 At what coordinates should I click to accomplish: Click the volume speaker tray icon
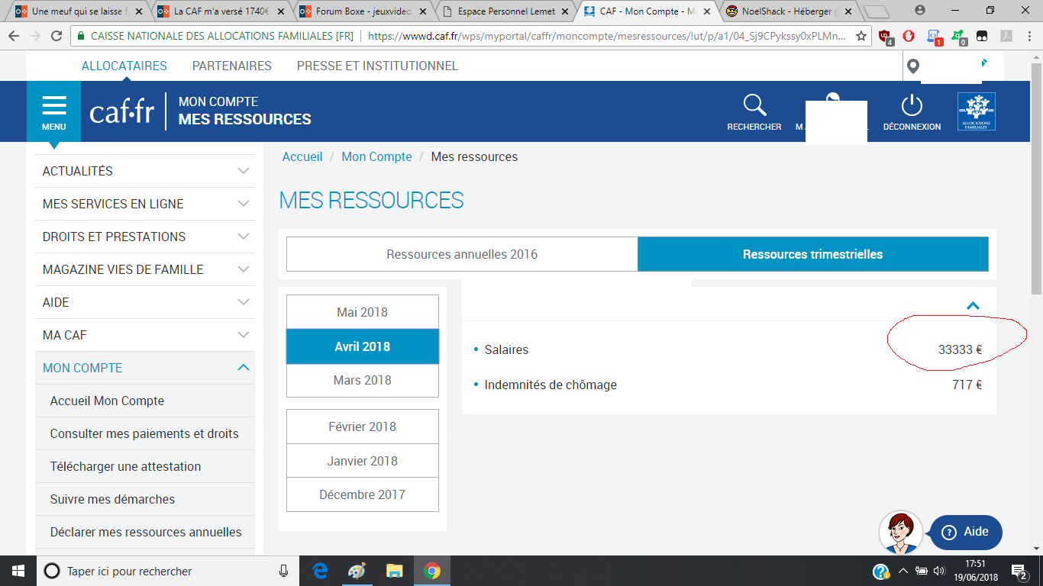point(938,571)
